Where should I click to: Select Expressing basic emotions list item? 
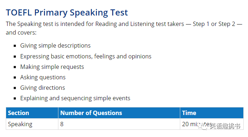tap(86, 56)
